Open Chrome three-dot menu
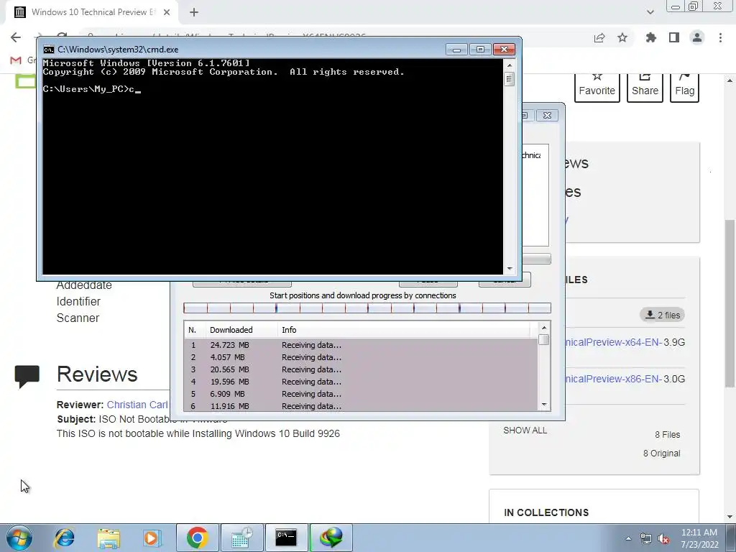 pos(720,37)
